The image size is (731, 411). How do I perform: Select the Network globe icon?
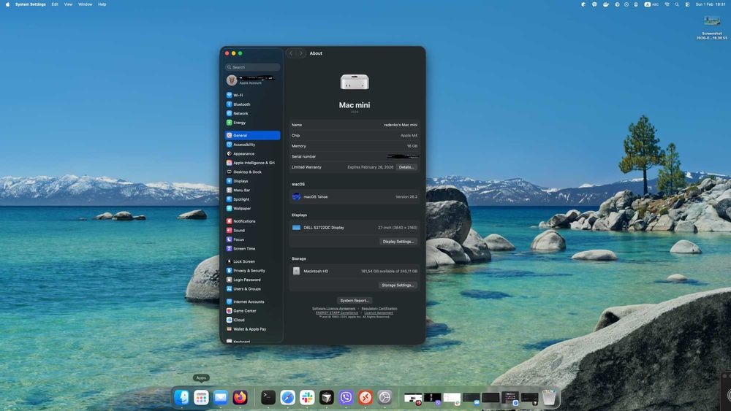click(x=229, y=113)
